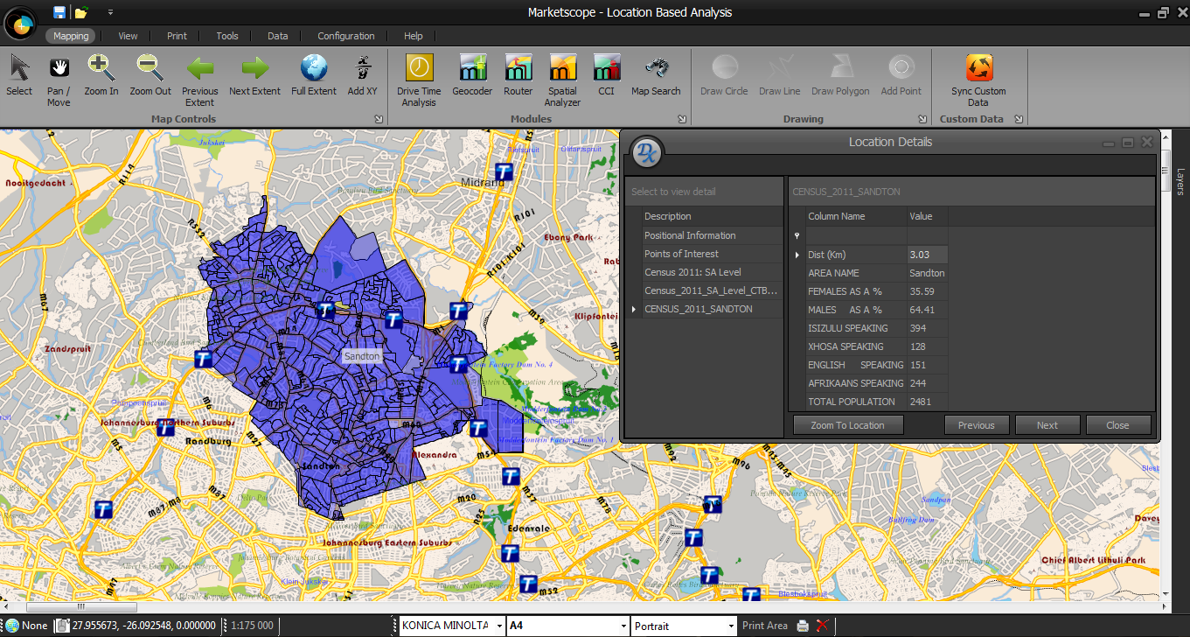Image resolution: width=1190 pixels, height=637 pixels.
Task: Select the Draw Polygon tool
Action: [840, 74]
